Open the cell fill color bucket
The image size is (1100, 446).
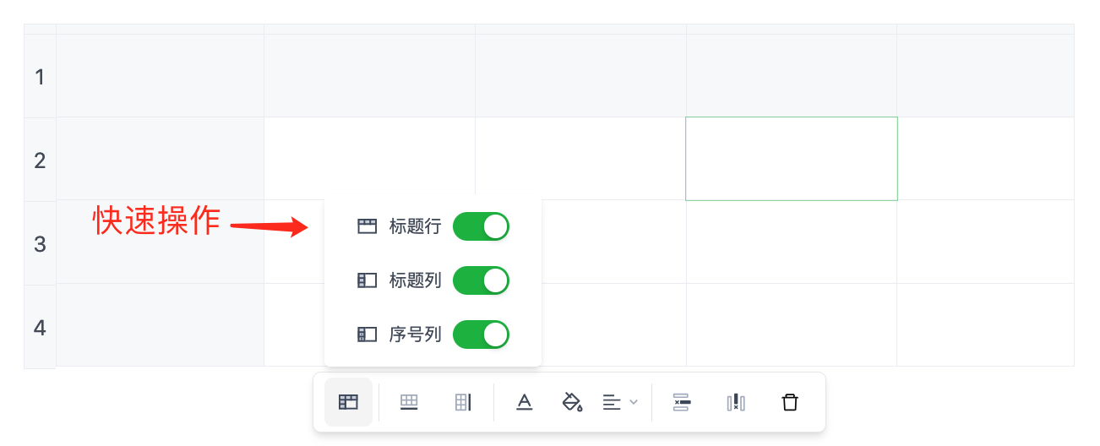coord(572,402)
